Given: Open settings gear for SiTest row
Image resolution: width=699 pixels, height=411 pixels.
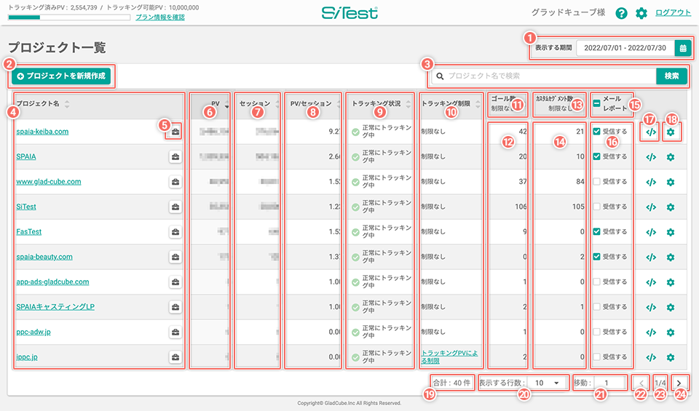Looking at the screenshot, I should [x=671, y=207].
